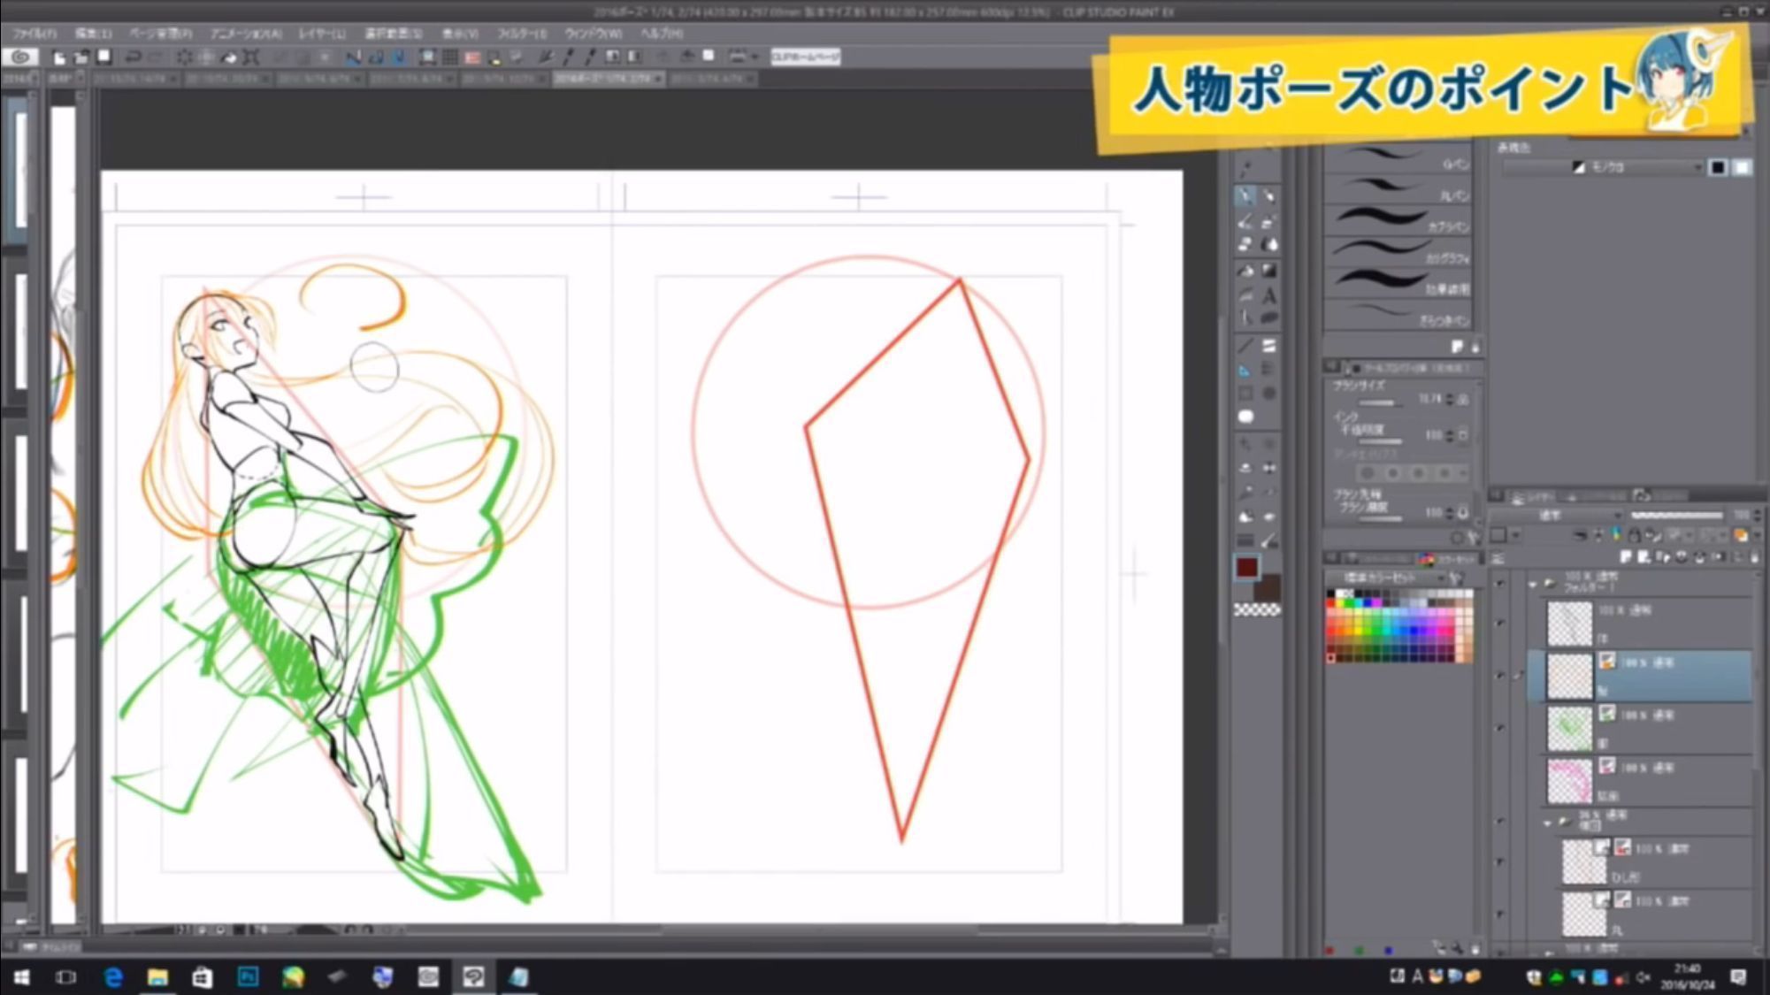Create a new file from the command bar
The image size is (1770, 995).
(x=59, y=57)
